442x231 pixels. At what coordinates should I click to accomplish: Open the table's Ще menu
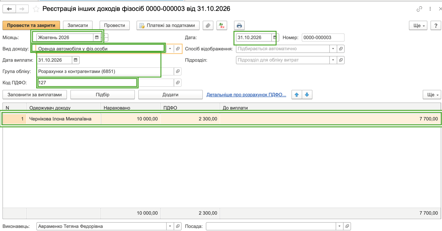click(432, 95)
